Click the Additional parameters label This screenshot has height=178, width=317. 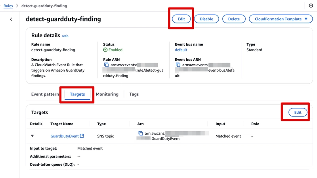51,156
